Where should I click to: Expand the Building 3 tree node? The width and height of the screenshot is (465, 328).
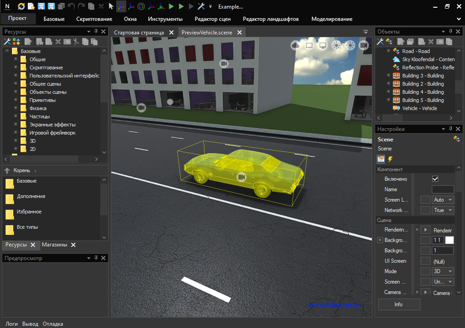(388, 76)
